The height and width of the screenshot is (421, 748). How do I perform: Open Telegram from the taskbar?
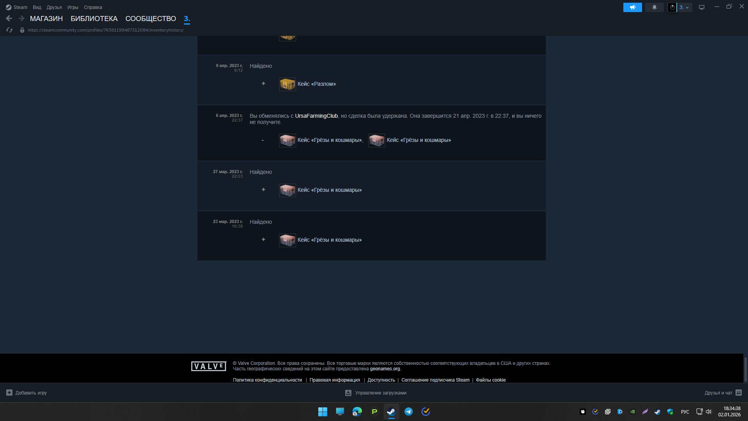click(x=408, y=412)
